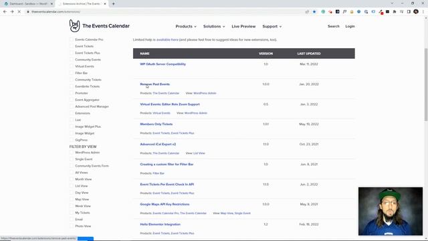This screenshot has height=241, width=428.
Task: Open the tab search chevron
Action: (x=392, y=3)
